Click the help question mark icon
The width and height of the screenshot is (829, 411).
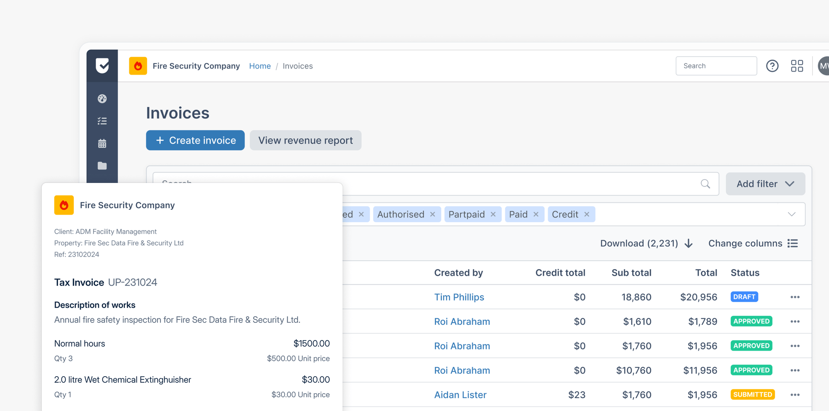pyautogui.click(x=772, y=65)
